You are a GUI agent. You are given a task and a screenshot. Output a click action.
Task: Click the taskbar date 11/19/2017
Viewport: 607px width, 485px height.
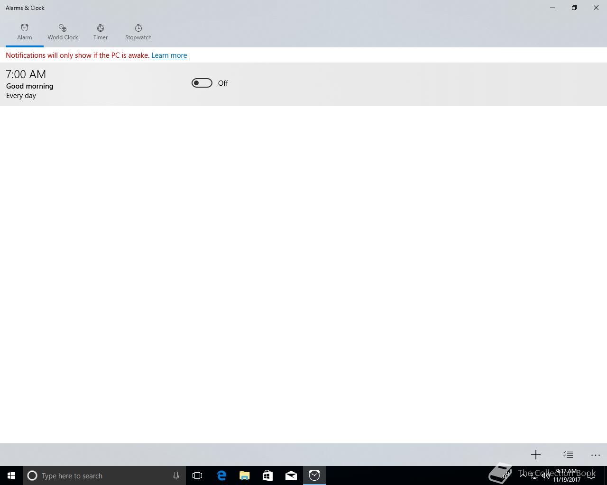coord(567,480)
